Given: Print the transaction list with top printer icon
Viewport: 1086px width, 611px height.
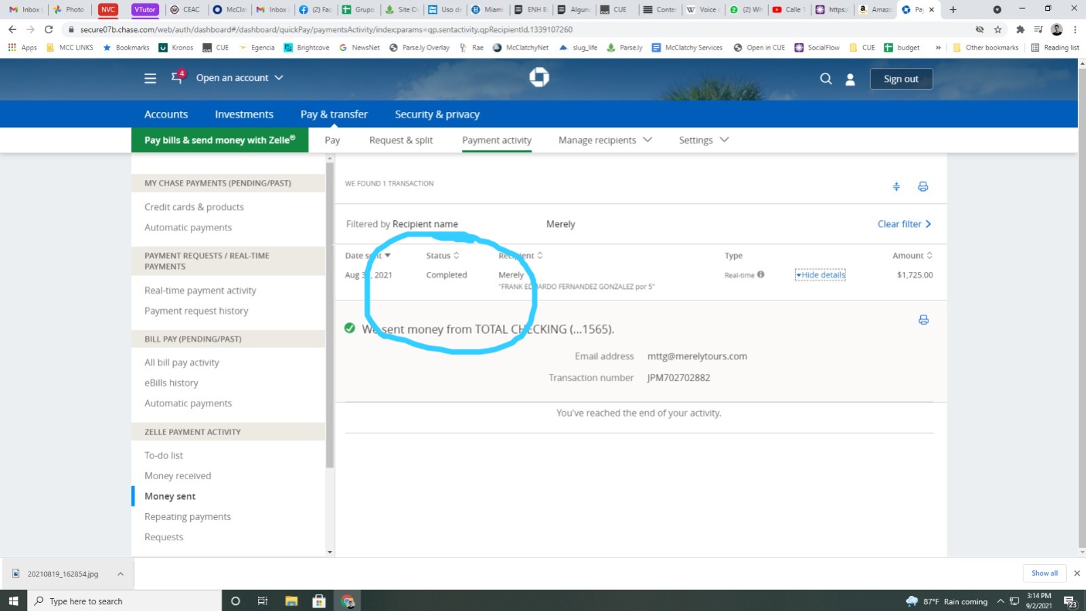Looking at the screenshot, I should pyautogui.click(x=923, y=186).
